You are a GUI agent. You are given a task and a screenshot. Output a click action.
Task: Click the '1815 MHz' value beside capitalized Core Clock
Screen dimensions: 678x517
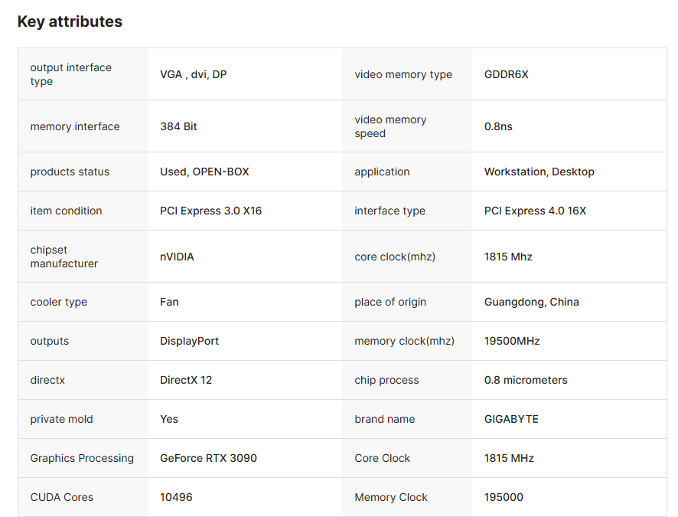pyautogui.click(x=509, y=458)
